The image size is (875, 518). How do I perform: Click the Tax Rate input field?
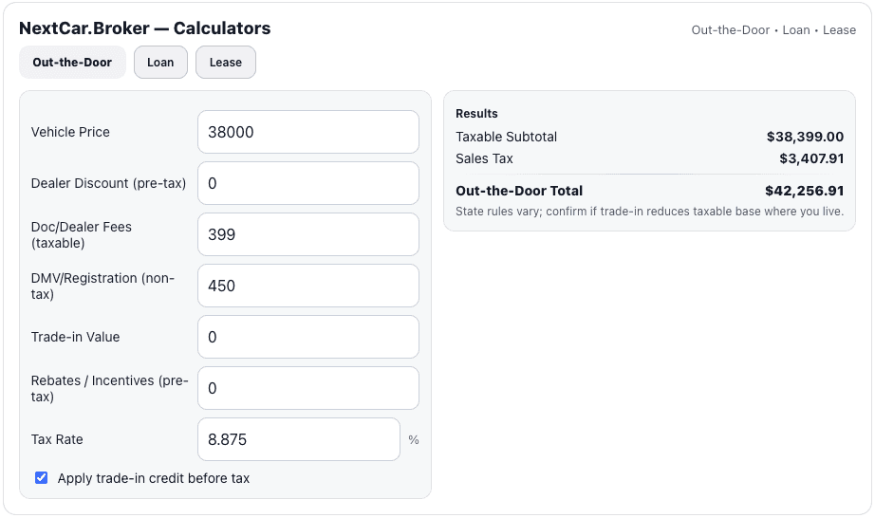tap(298, 439)
